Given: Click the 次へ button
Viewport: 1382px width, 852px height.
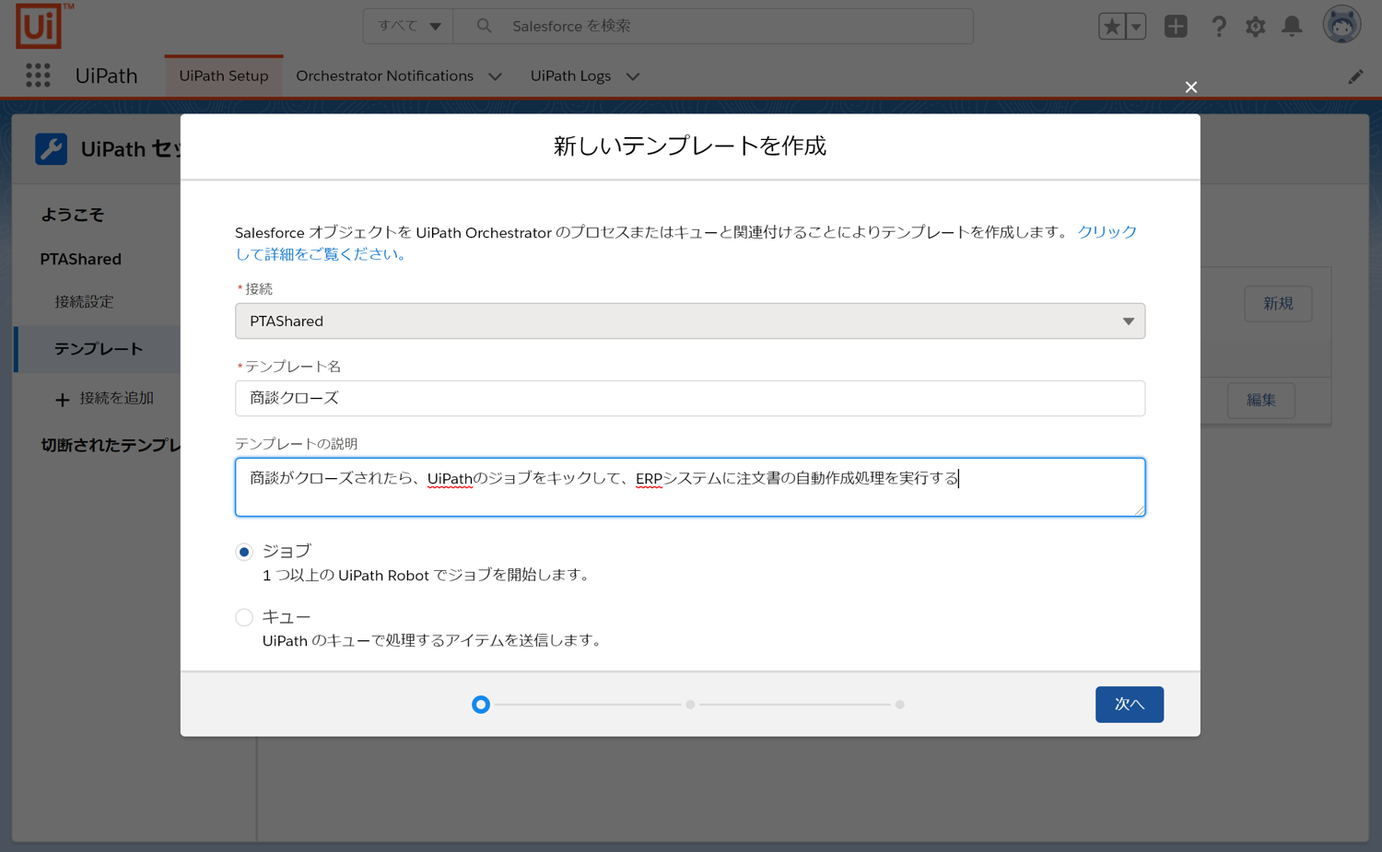Looking at the screenshot, I should (1129, 704).
